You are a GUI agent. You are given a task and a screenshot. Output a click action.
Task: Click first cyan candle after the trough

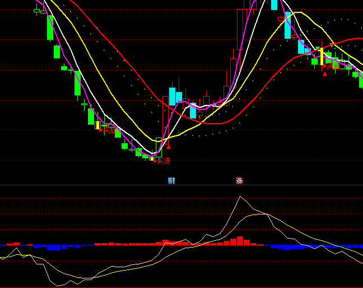(x=173, y=96)
